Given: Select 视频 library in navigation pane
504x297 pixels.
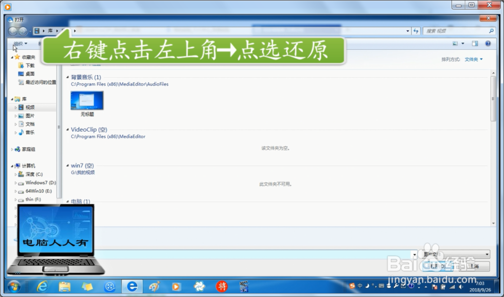Looking at the screenshot, I should coord(26,107).
